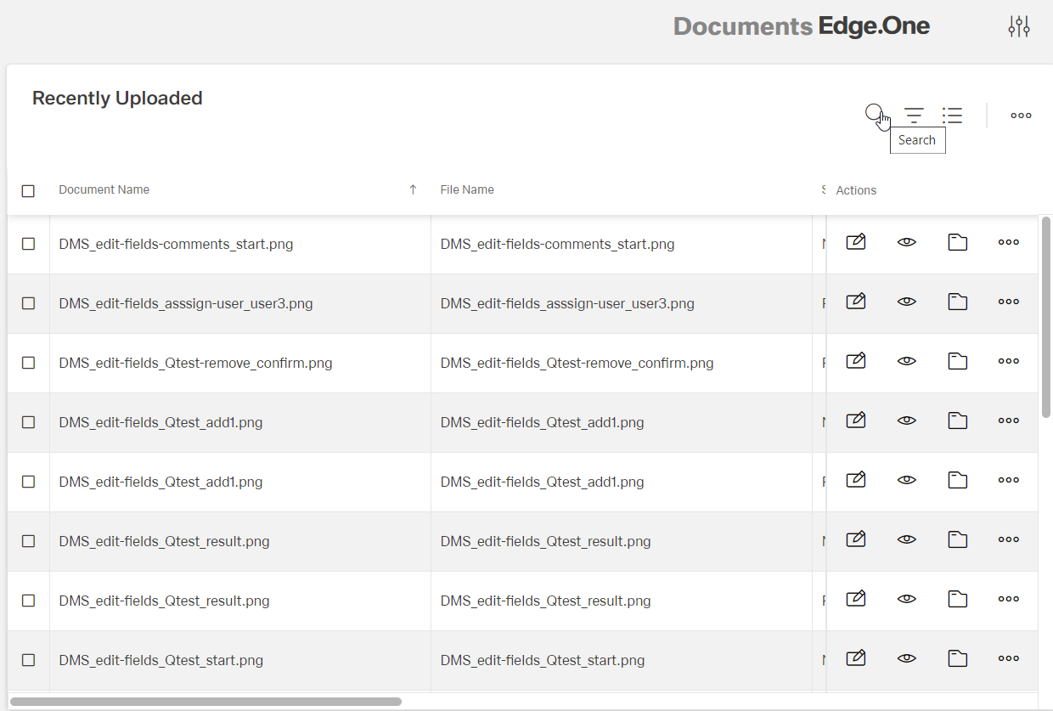Image resolution: width=1053 pixels, height=711 pixels.
Task: Toggle sort arrow on Document Name column
Action: pyautogui.click(x=413, y=190)
